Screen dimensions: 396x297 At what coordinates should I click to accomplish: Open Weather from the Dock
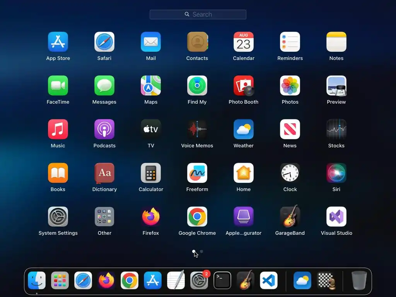coord(302,280)
